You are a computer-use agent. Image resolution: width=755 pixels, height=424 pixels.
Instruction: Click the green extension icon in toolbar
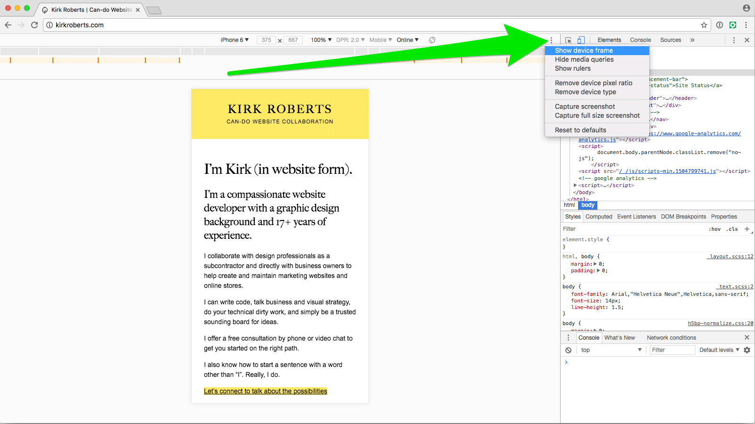(733, 25)
